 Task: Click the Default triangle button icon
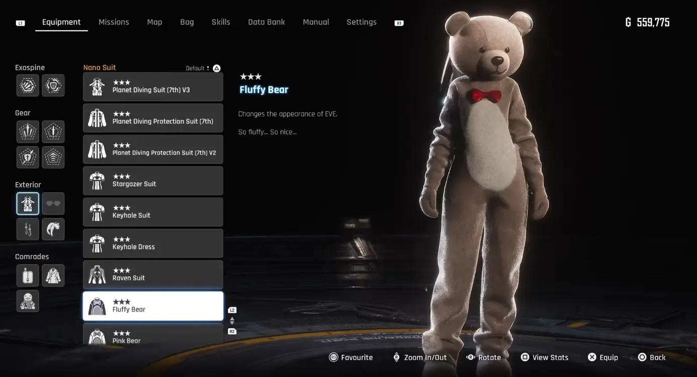coord(216,68)
